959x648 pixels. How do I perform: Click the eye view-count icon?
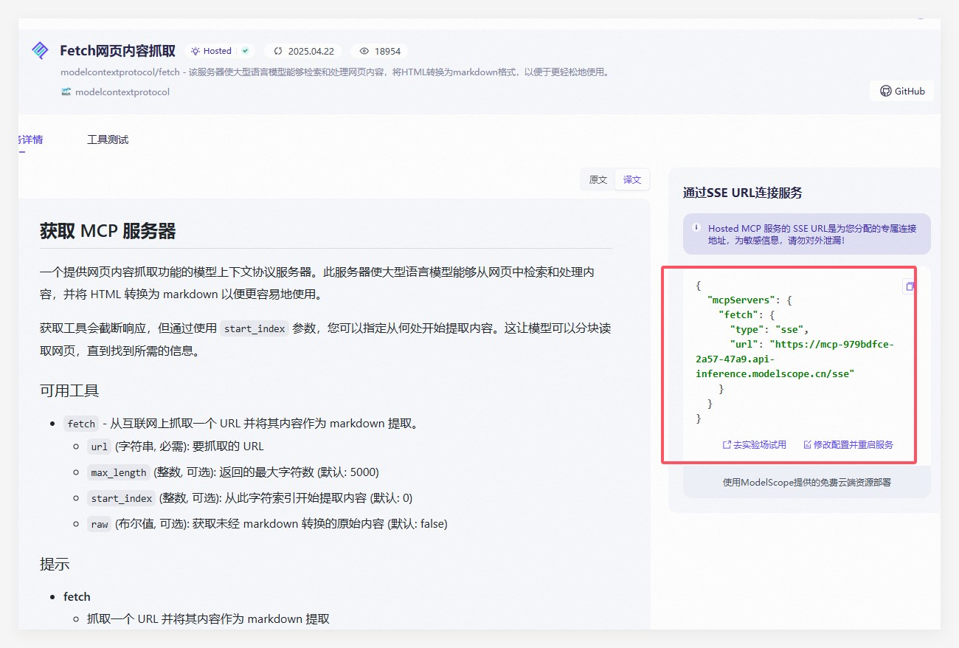coord(364,52)
